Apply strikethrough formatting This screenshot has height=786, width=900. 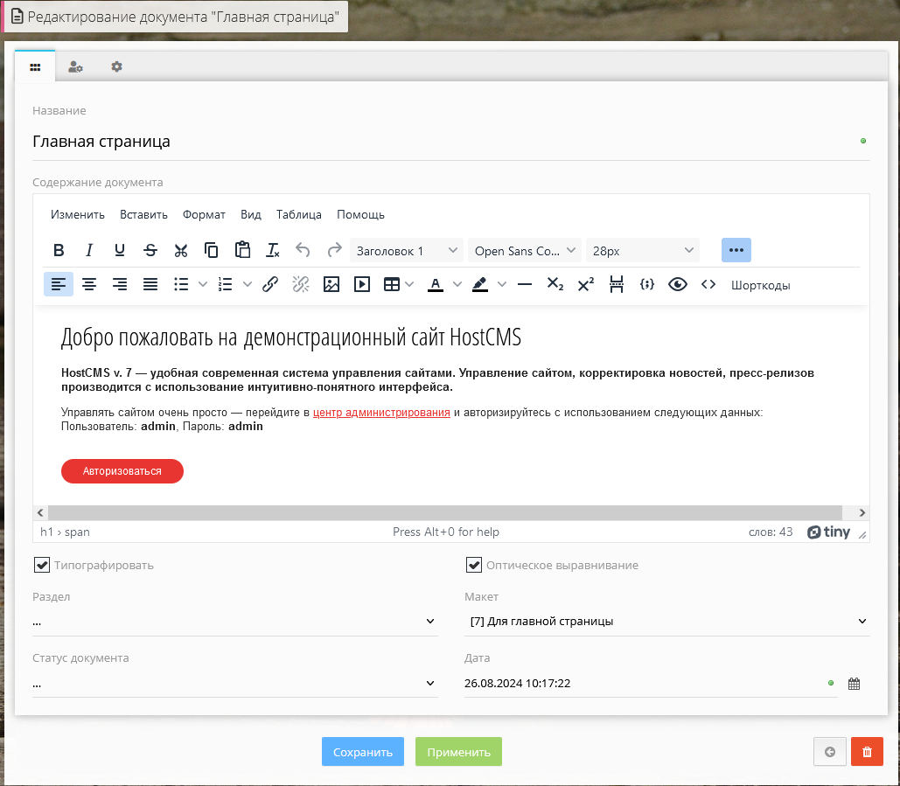click(150, 251)
